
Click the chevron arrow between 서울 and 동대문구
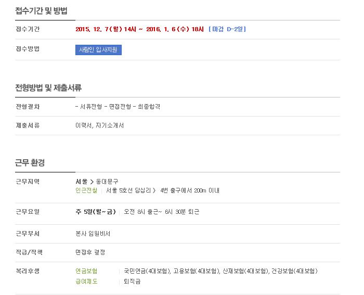click(92, 182)
